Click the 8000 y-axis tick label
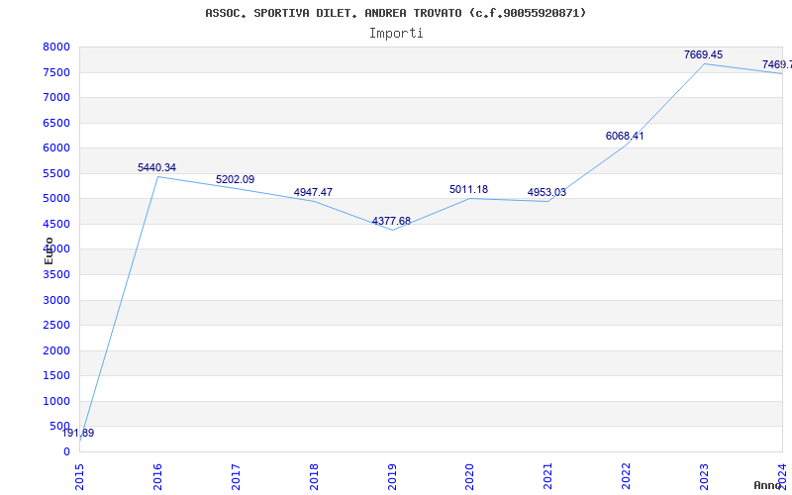 click(56, 47)
